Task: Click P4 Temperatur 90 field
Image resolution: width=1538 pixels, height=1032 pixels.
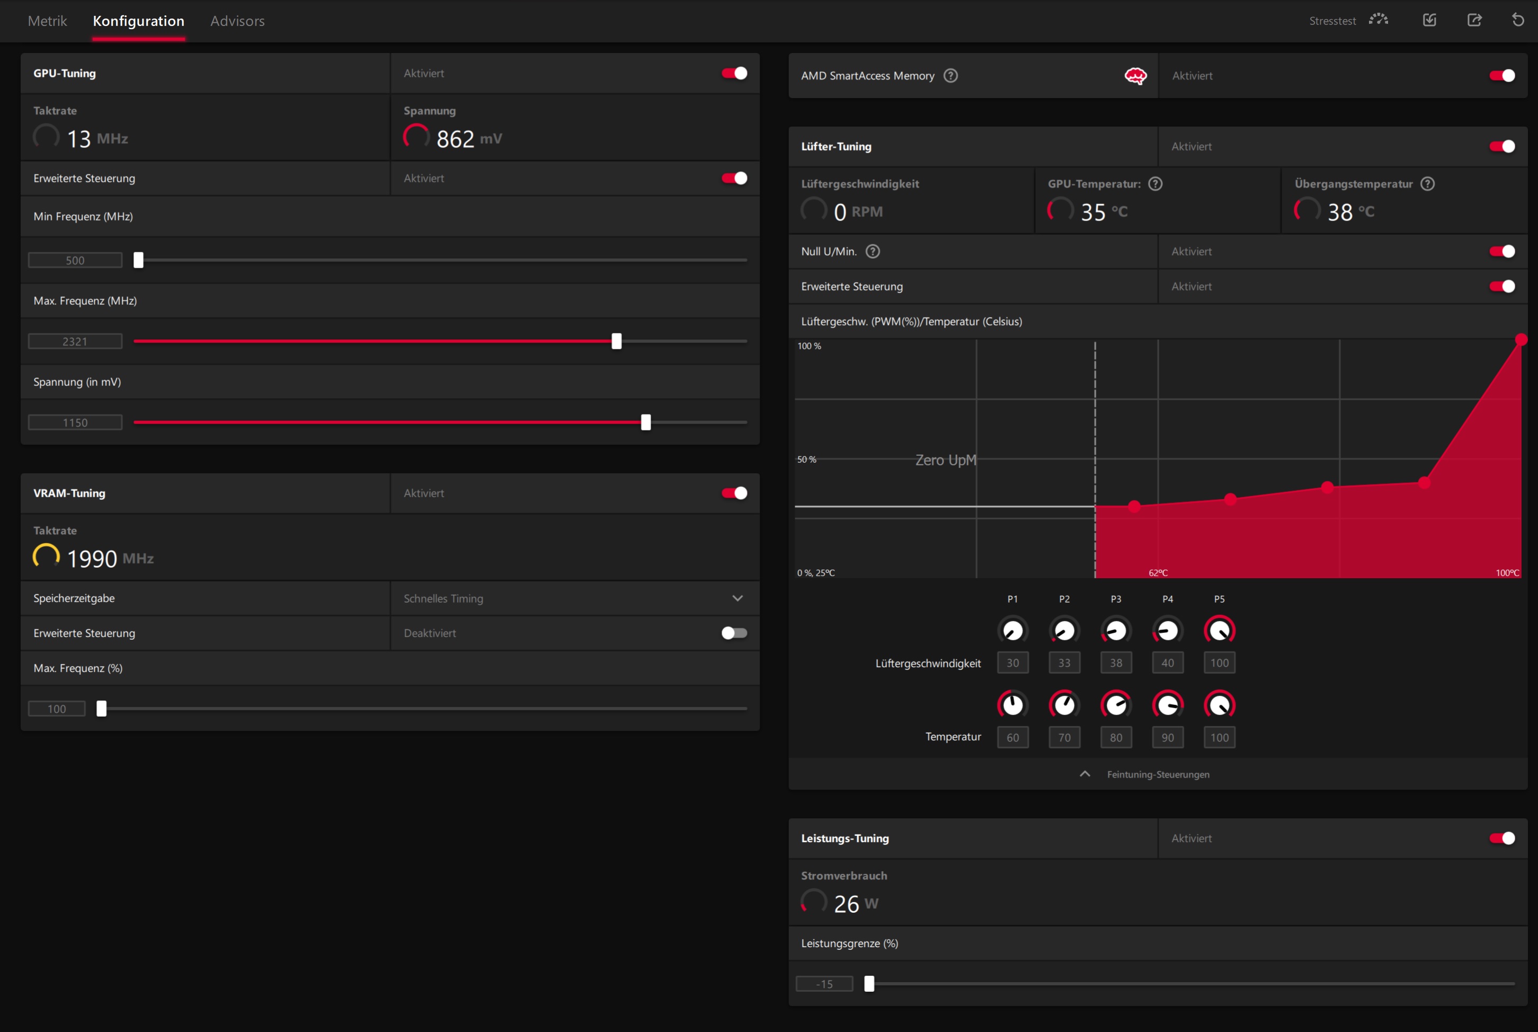Action: coord(1168,737)
